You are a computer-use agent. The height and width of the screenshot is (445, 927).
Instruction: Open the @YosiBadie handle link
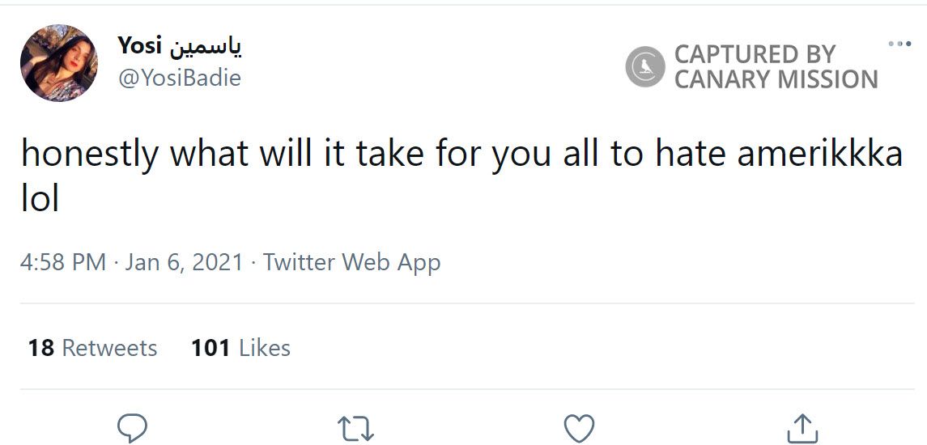[x=179, y=78]
